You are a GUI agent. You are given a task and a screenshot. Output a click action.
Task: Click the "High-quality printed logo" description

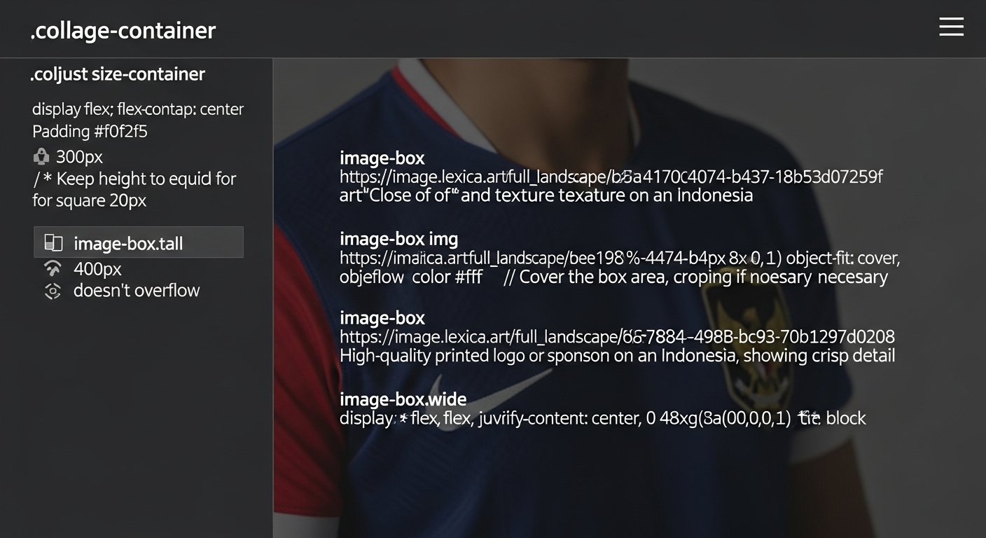(616, 356)
